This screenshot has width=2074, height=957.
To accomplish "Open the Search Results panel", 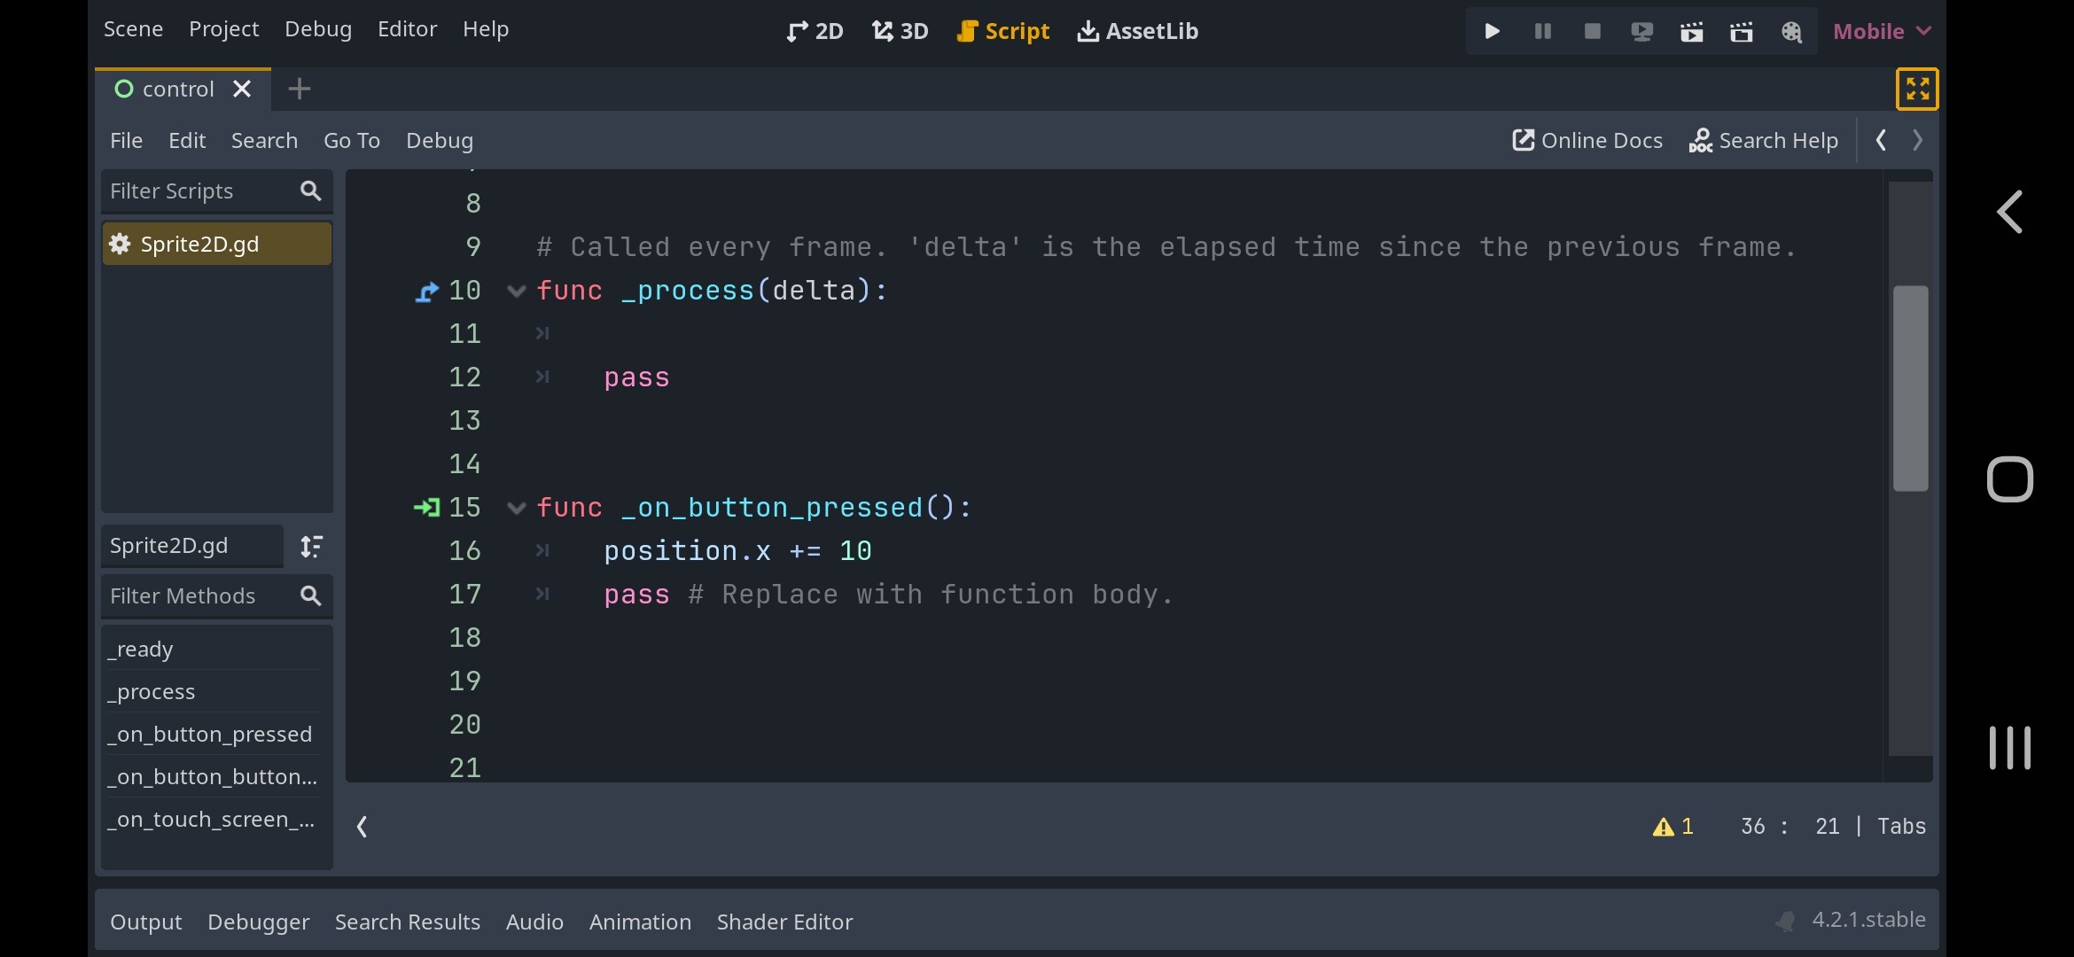I will [408, 922].
